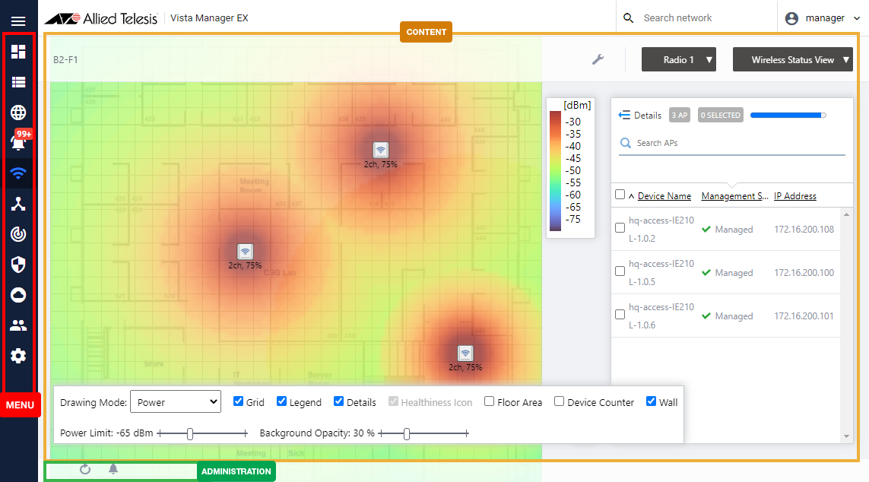The height and width of the screenshot is (482, 869).
Task: Tick the checkbox for 172.16.200.108 AP
Action: (x=620, y=228)
